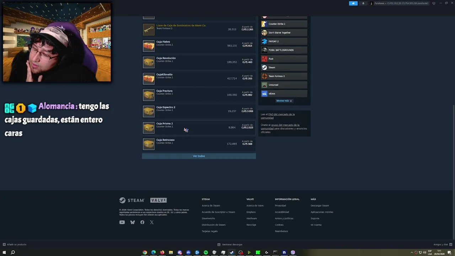Open Acerca de Valve footer link
This screenshot has width=455, height=256.
(x=255, y=206)
